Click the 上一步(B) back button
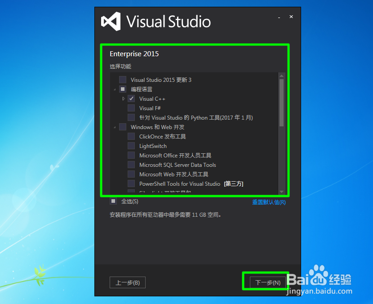 (128, 282)
